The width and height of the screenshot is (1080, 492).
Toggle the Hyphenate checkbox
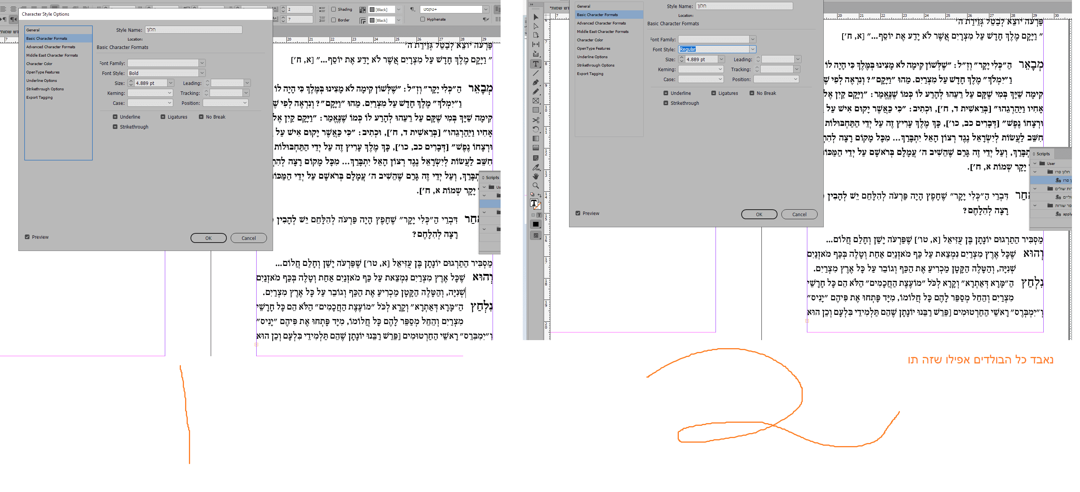pyautogui.click(x=423, y=19)
